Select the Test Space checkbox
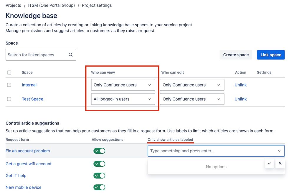Image resolution: width=294 pixels, height=193 pixels. click(9, 99)
